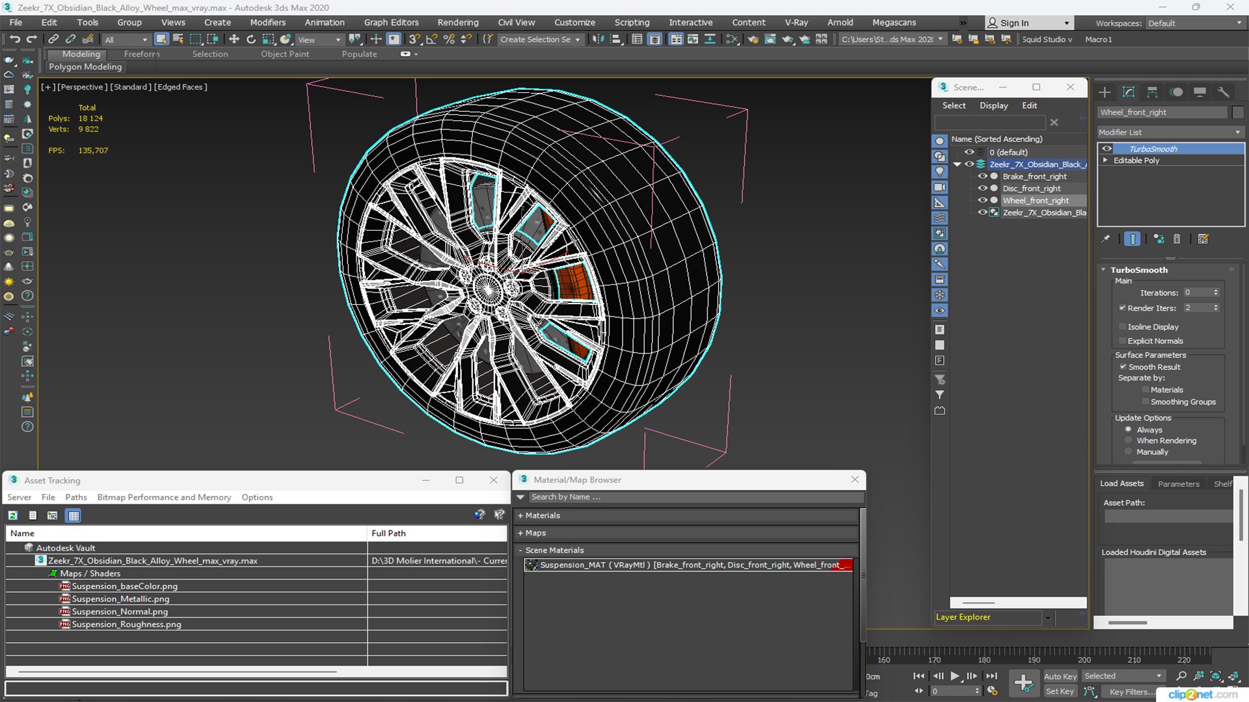Expand the Materials group in Material Browser
This screenshot has width=1249, height=702.
(x=688, y=515)
